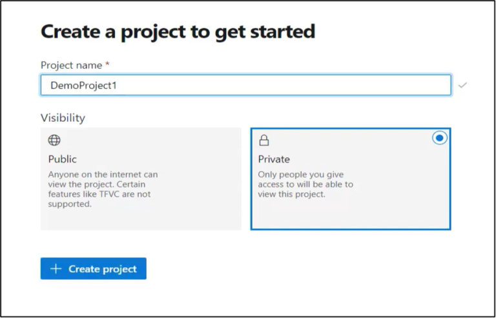Click the Private description about access
The image size is (496, 318).
click(305, 184)
